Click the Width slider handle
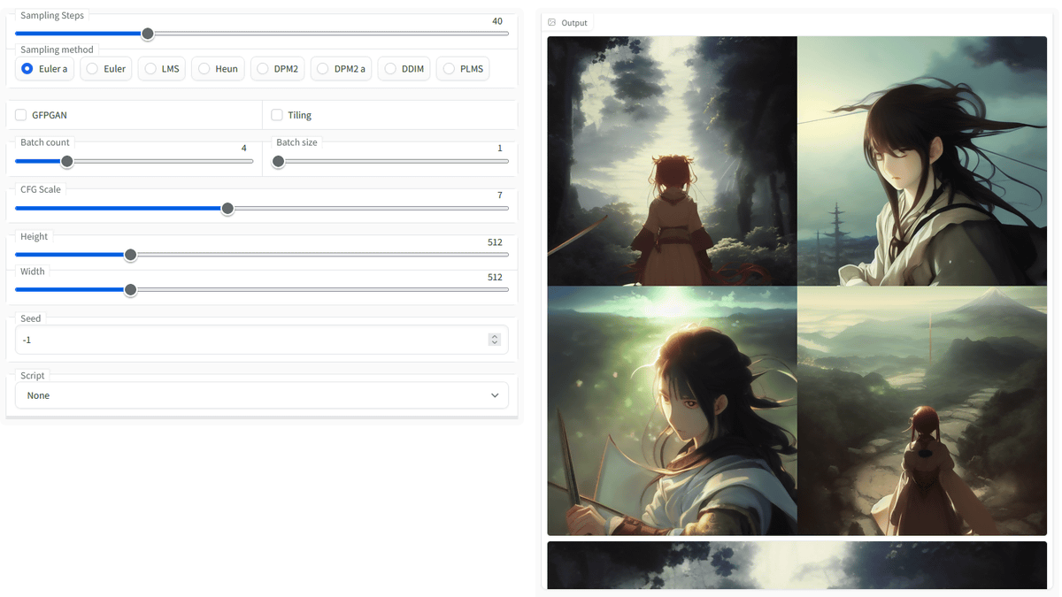1062x597 pixels. pyautogui.click(x=131, y=290)
